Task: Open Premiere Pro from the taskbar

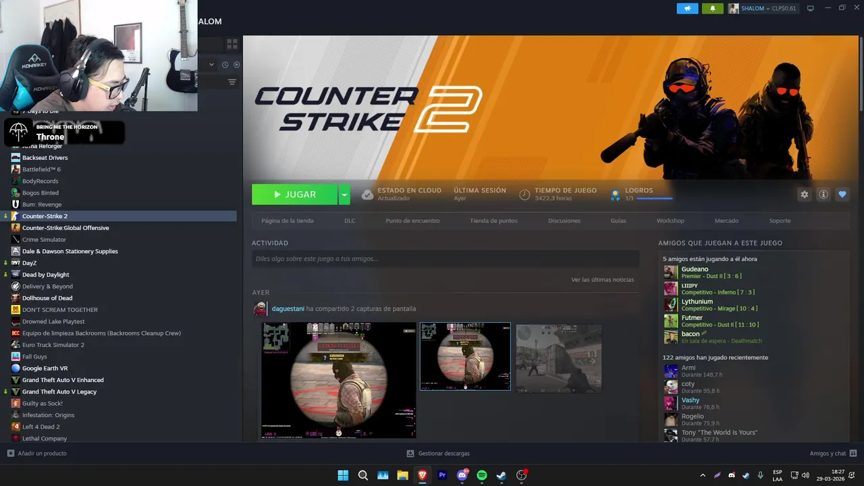Action: click(x=442, y=475)
